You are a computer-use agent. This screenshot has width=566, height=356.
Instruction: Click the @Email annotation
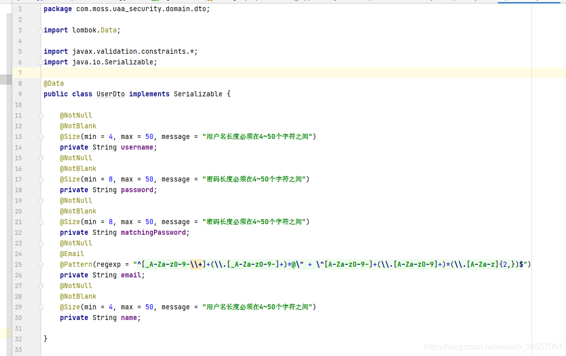click(72, 254)
